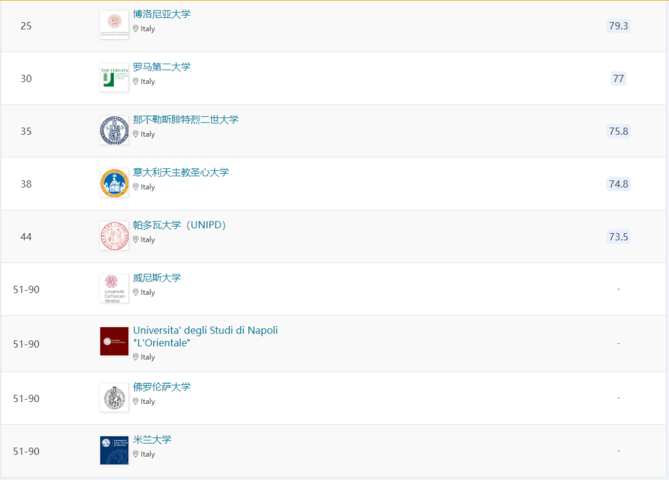Viewport: 669px width, 480px height.
Task: Select the score badge 79.3
Action: (x=618, y=26)
